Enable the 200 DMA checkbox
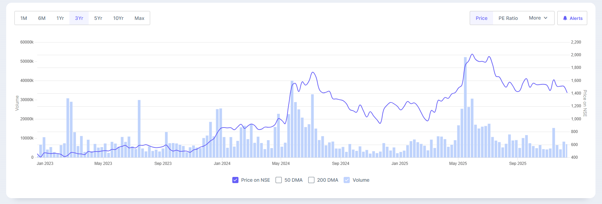Viewport: 602px width, 204px height. point(311,180)
